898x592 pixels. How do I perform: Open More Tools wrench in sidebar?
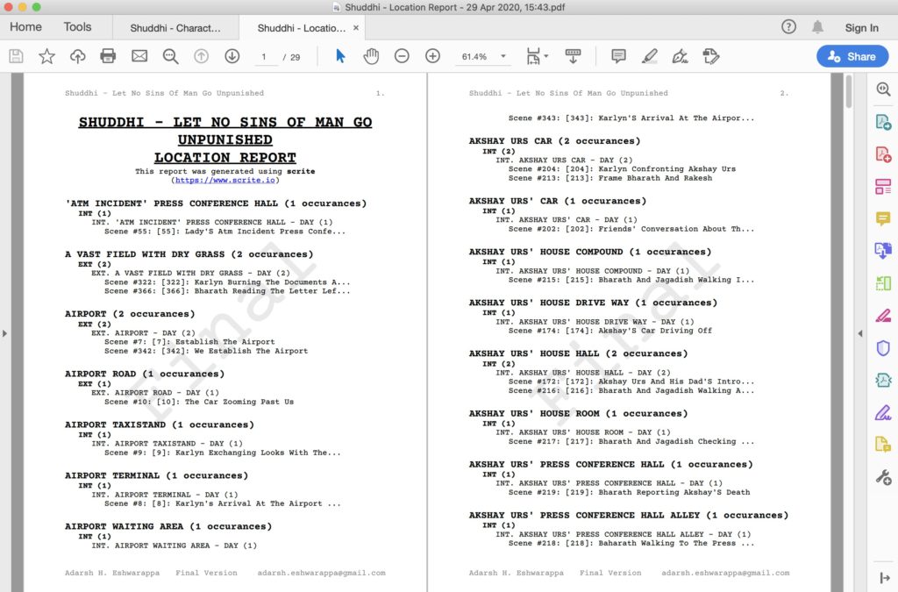point(883,477)
